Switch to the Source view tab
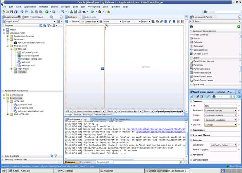 coord(77,115)
